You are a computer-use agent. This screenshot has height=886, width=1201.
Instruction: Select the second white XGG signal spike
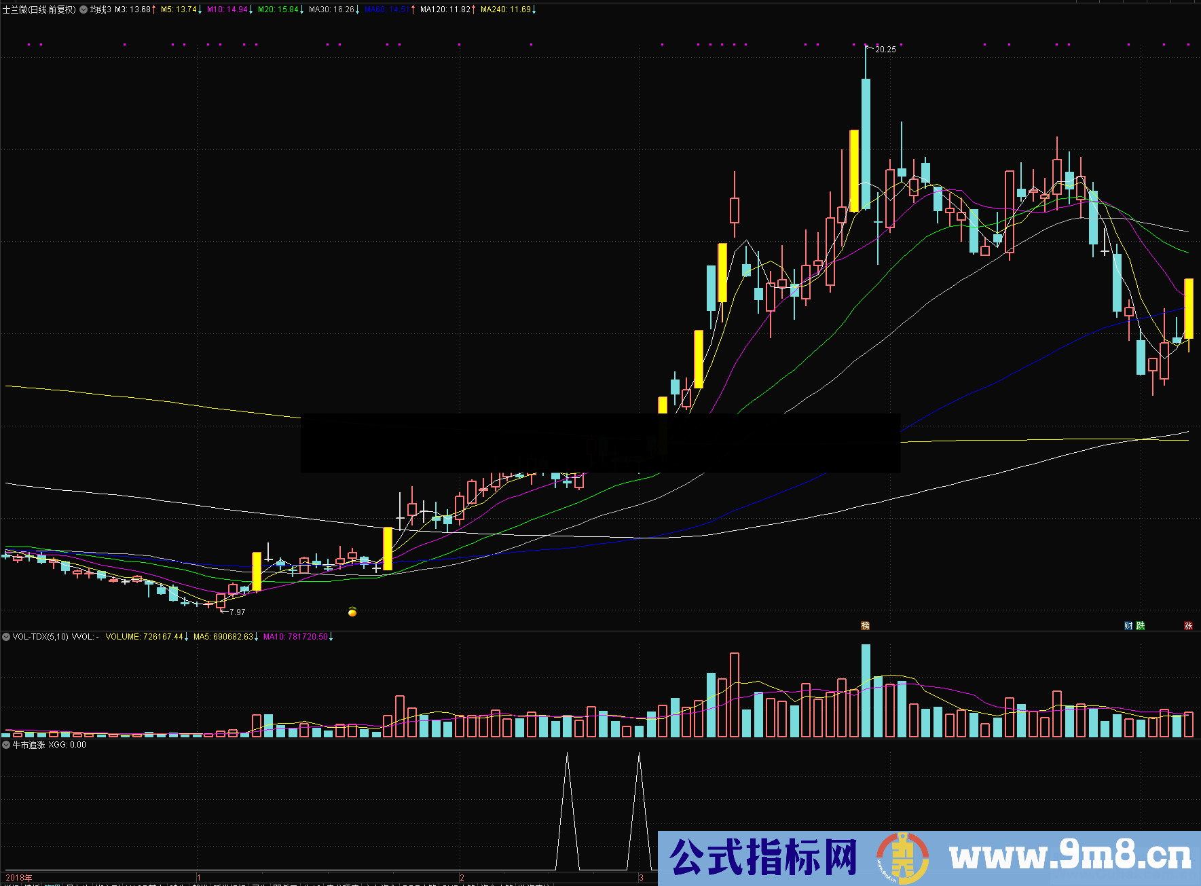click(639, 811)
